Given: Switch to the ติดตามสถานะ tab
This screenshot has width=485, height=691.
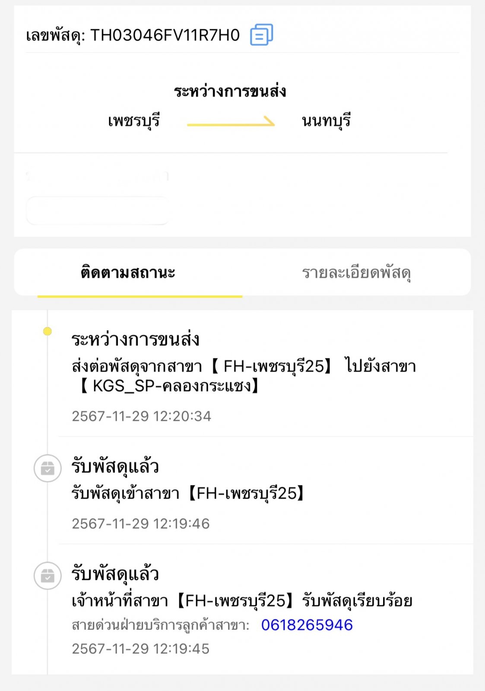Looking at the screenshot, I should (x=128, y=273).
